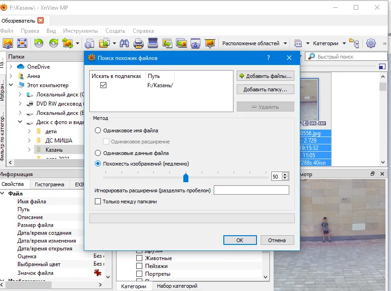The width and height of the screenshot is (391, 291).
Task: Rotate image counter-clockwise icon
Action: [x=39, y=43]
